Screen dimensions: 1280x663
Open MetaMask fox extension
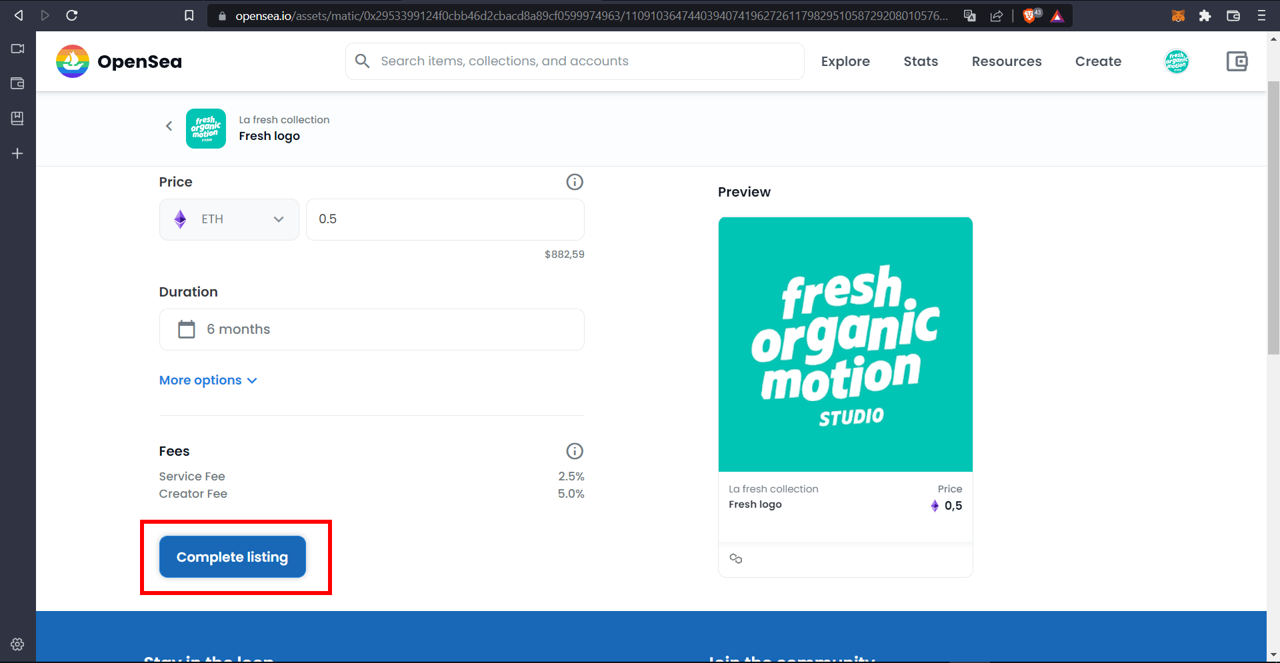coord(1178,15)
